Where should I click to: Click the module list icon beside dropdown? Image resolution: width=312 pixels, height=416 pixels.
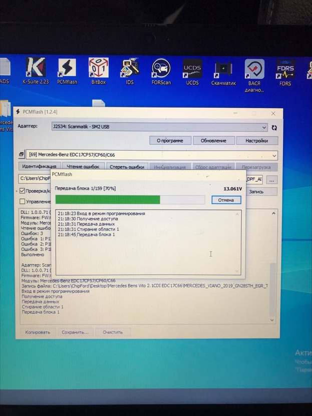22,155
